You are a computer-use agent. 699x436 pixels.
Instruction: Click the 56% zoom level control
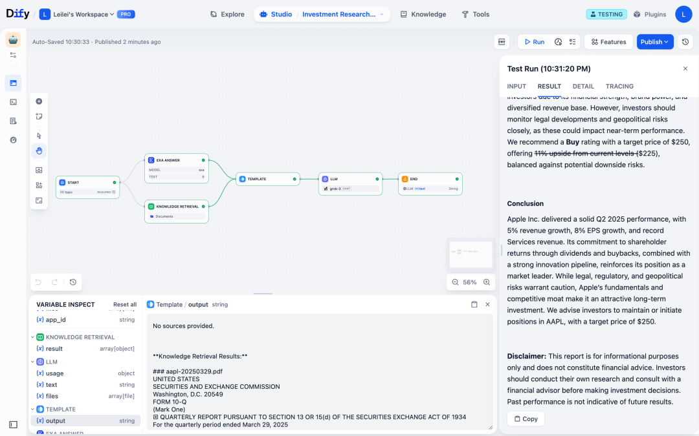[471, 282]
